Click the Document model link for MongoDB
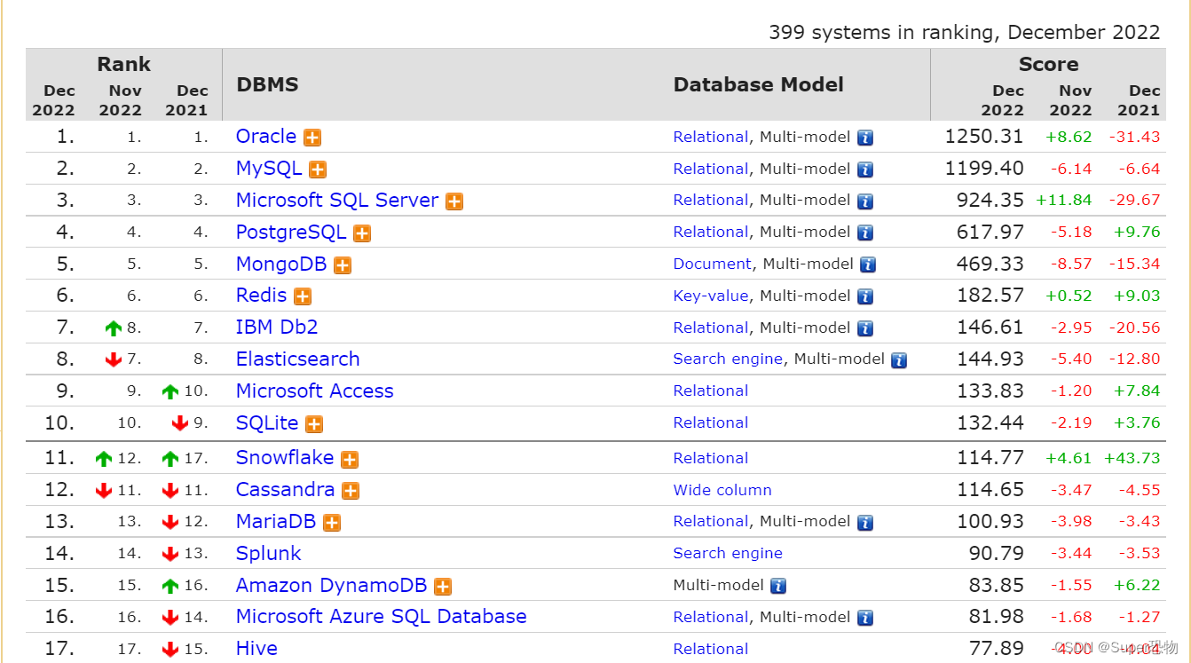Image resolution: width=1191 pixels, height=663 pixels. pyautogui.click(x=713, y=264)
